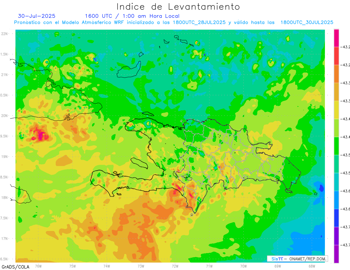Click the '21N' latitude label
350x270 pixels.
[5, 75]
